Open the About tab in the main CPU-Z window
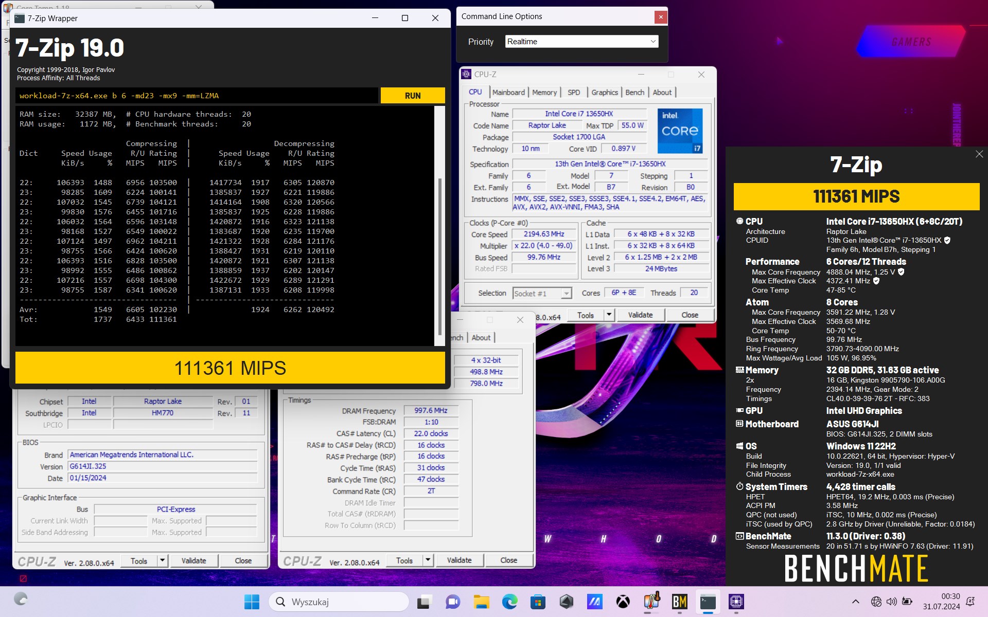 pos(662,93)
